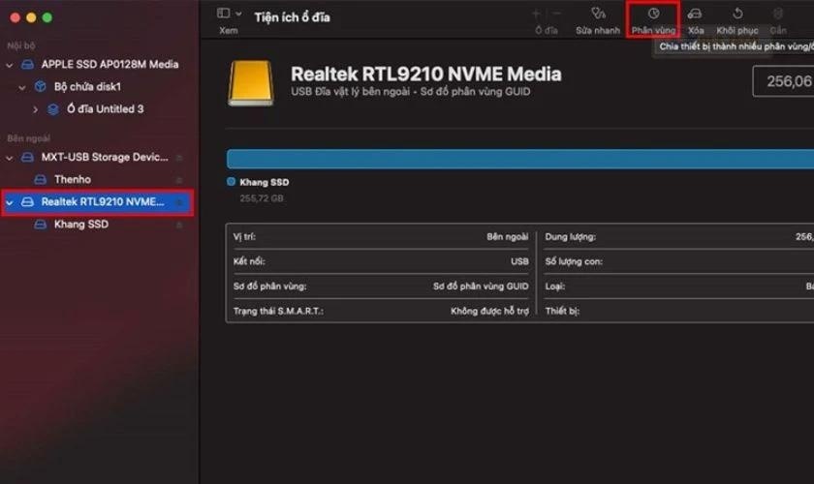
Task: Click the blue Khang SSD legend dot
Action: [x=231, y=181]
